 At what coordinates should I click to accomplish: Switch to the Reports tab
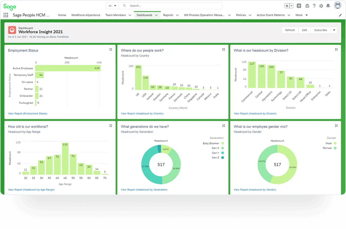[x=169, y=15]
